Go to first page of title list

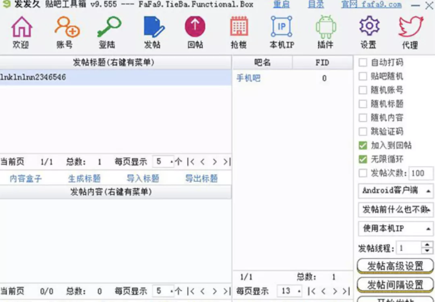191,161
